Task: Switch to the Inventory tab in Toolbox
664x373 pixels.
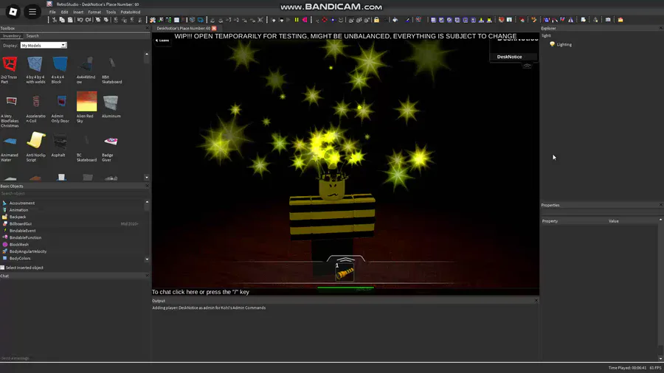Action: point(11,36)
